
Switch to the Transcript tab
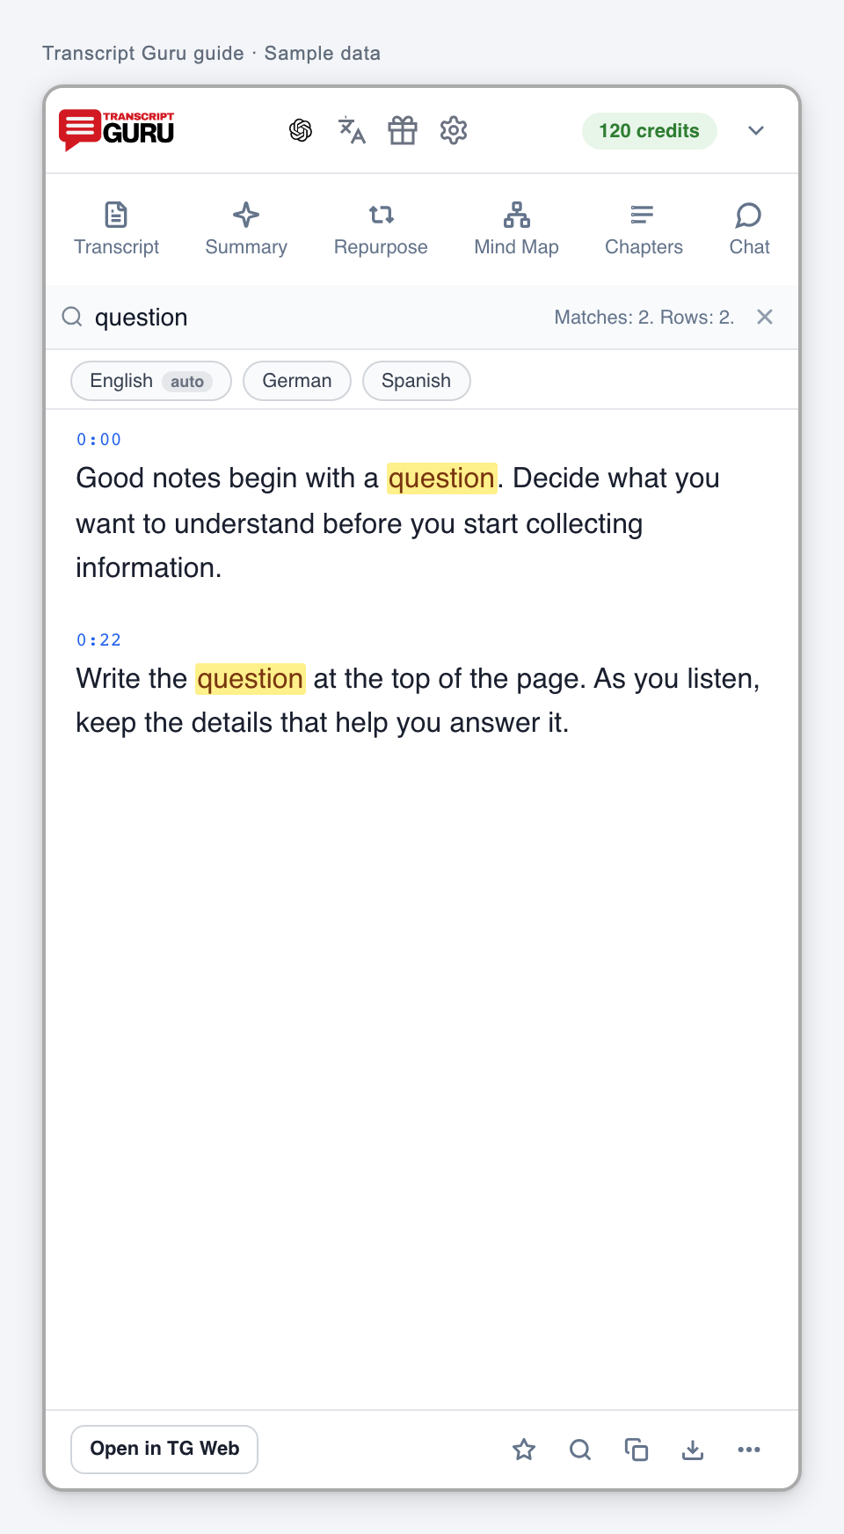click(x=117, y=229)
